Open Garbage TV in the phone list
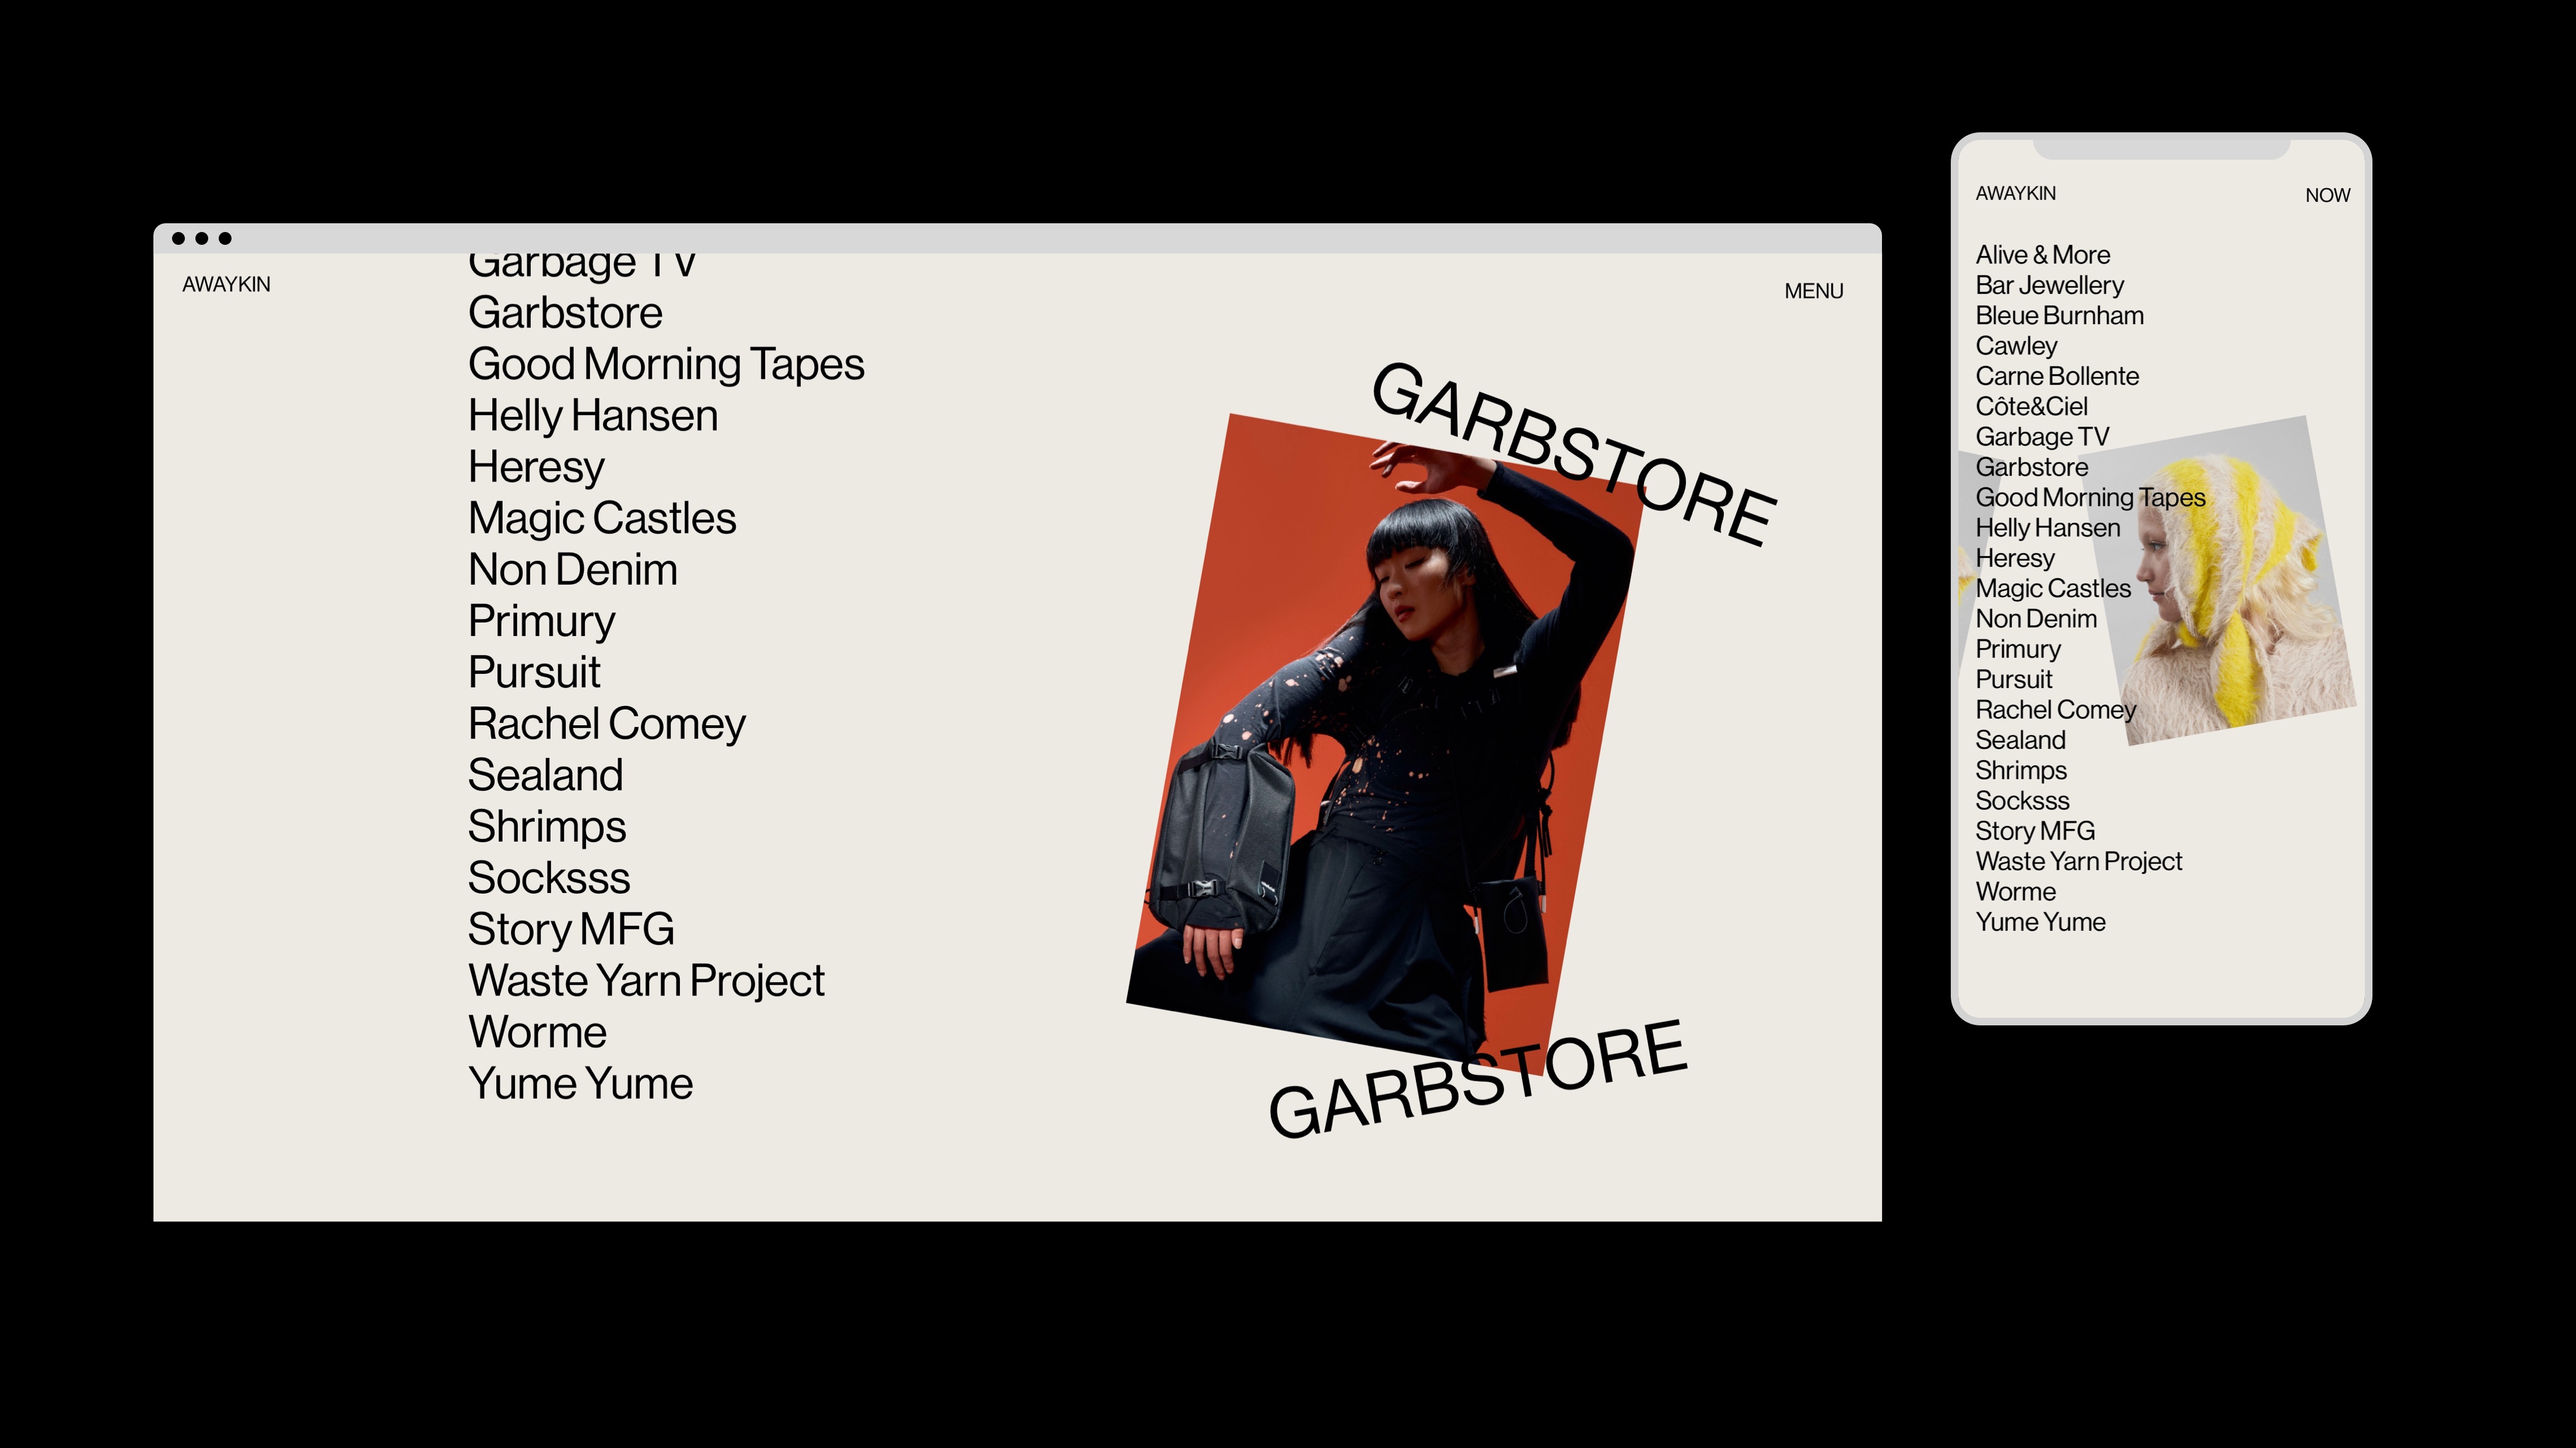 click(x=2042, y=438)
